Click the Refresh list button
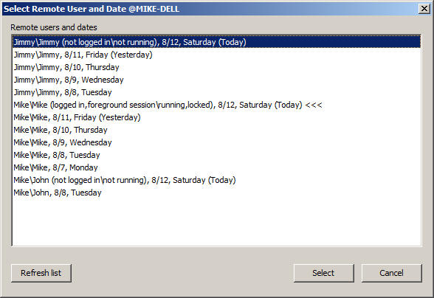The image size is (434, 298). [x=41, y=273]
